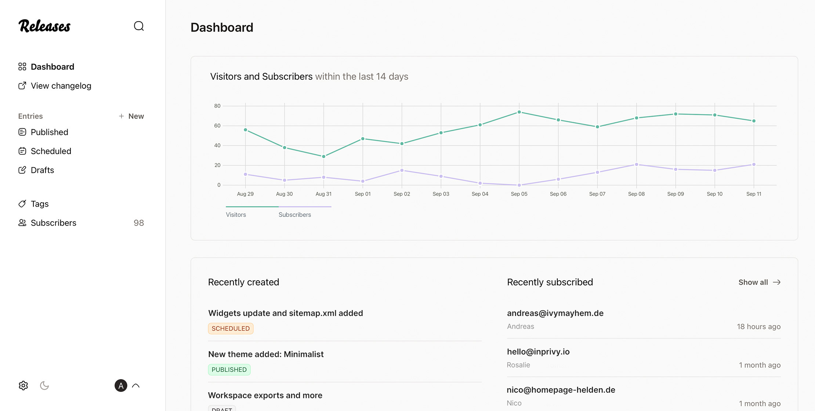815x411 pixels.
Task: Click the avatar A icon
Action: pyautogui.click(x=120, y=385)
